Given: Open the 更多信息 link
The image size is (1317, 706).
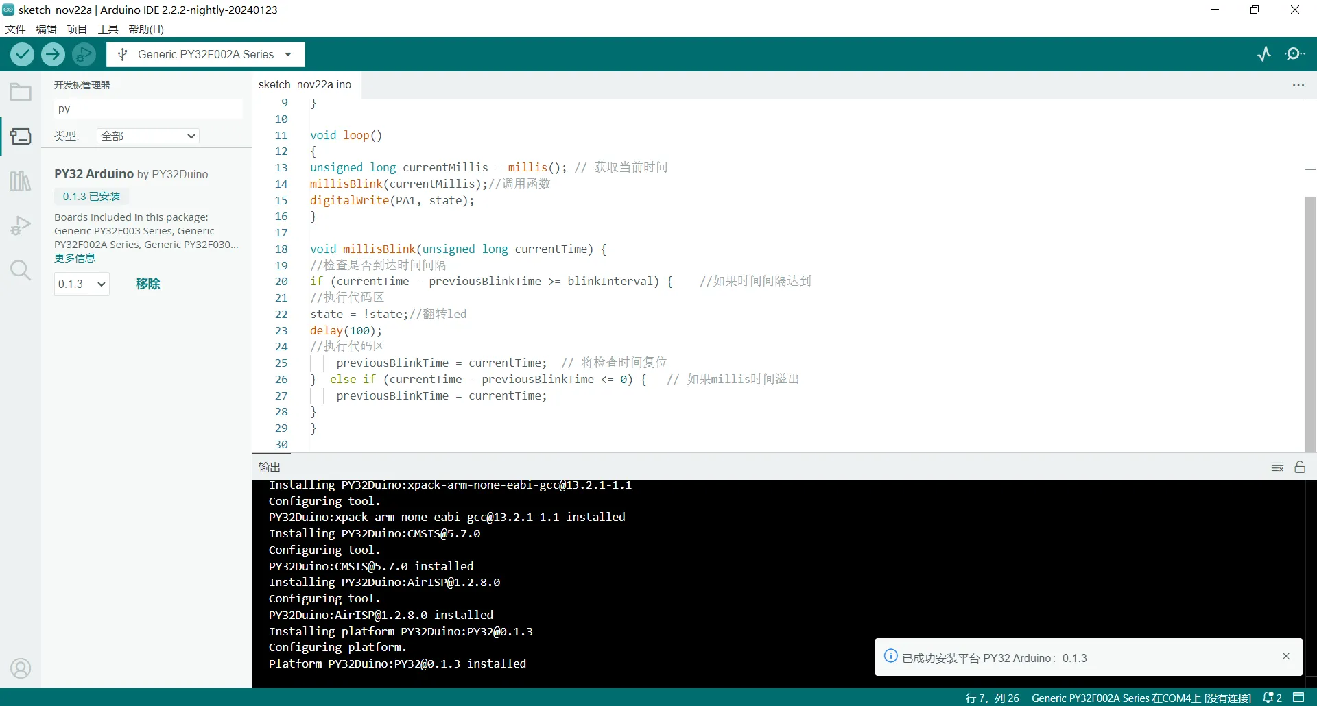Looking at the screenshot, I should pyautogui.click(x=75, y=258).
